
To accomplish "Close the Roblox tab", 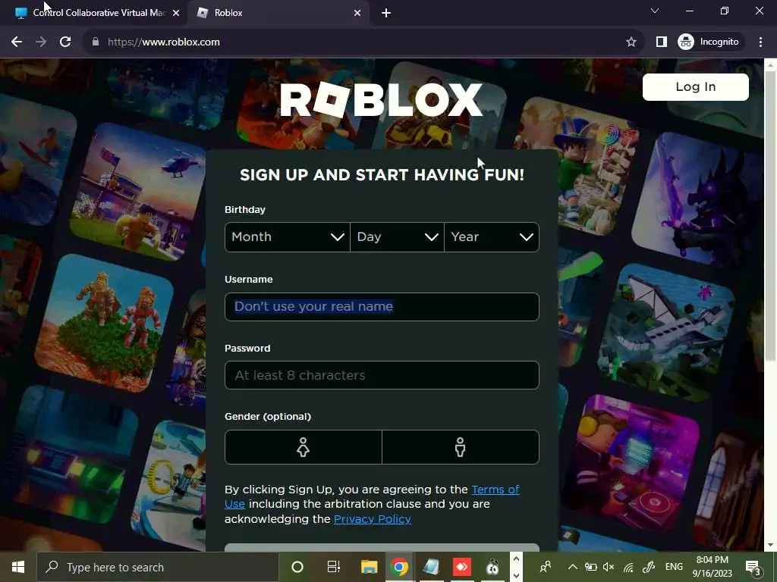I will (357, 13).
